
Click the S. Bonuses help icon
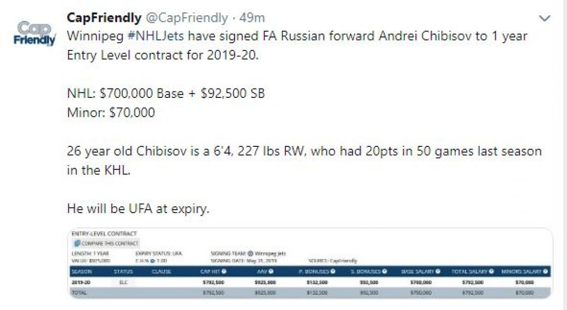coord(384,271)
